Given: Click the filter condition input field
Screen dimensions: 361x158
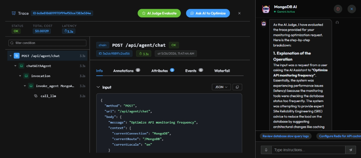Looking at the screenshot, I should coord(48,43).
